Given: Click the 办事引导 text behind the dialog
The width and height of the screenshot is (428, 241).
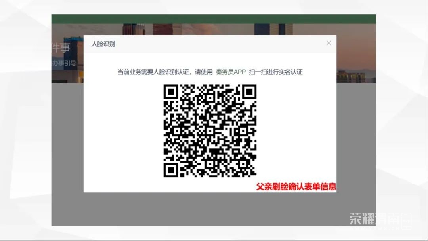Looking at the screenshot, I should click(64, 63).
